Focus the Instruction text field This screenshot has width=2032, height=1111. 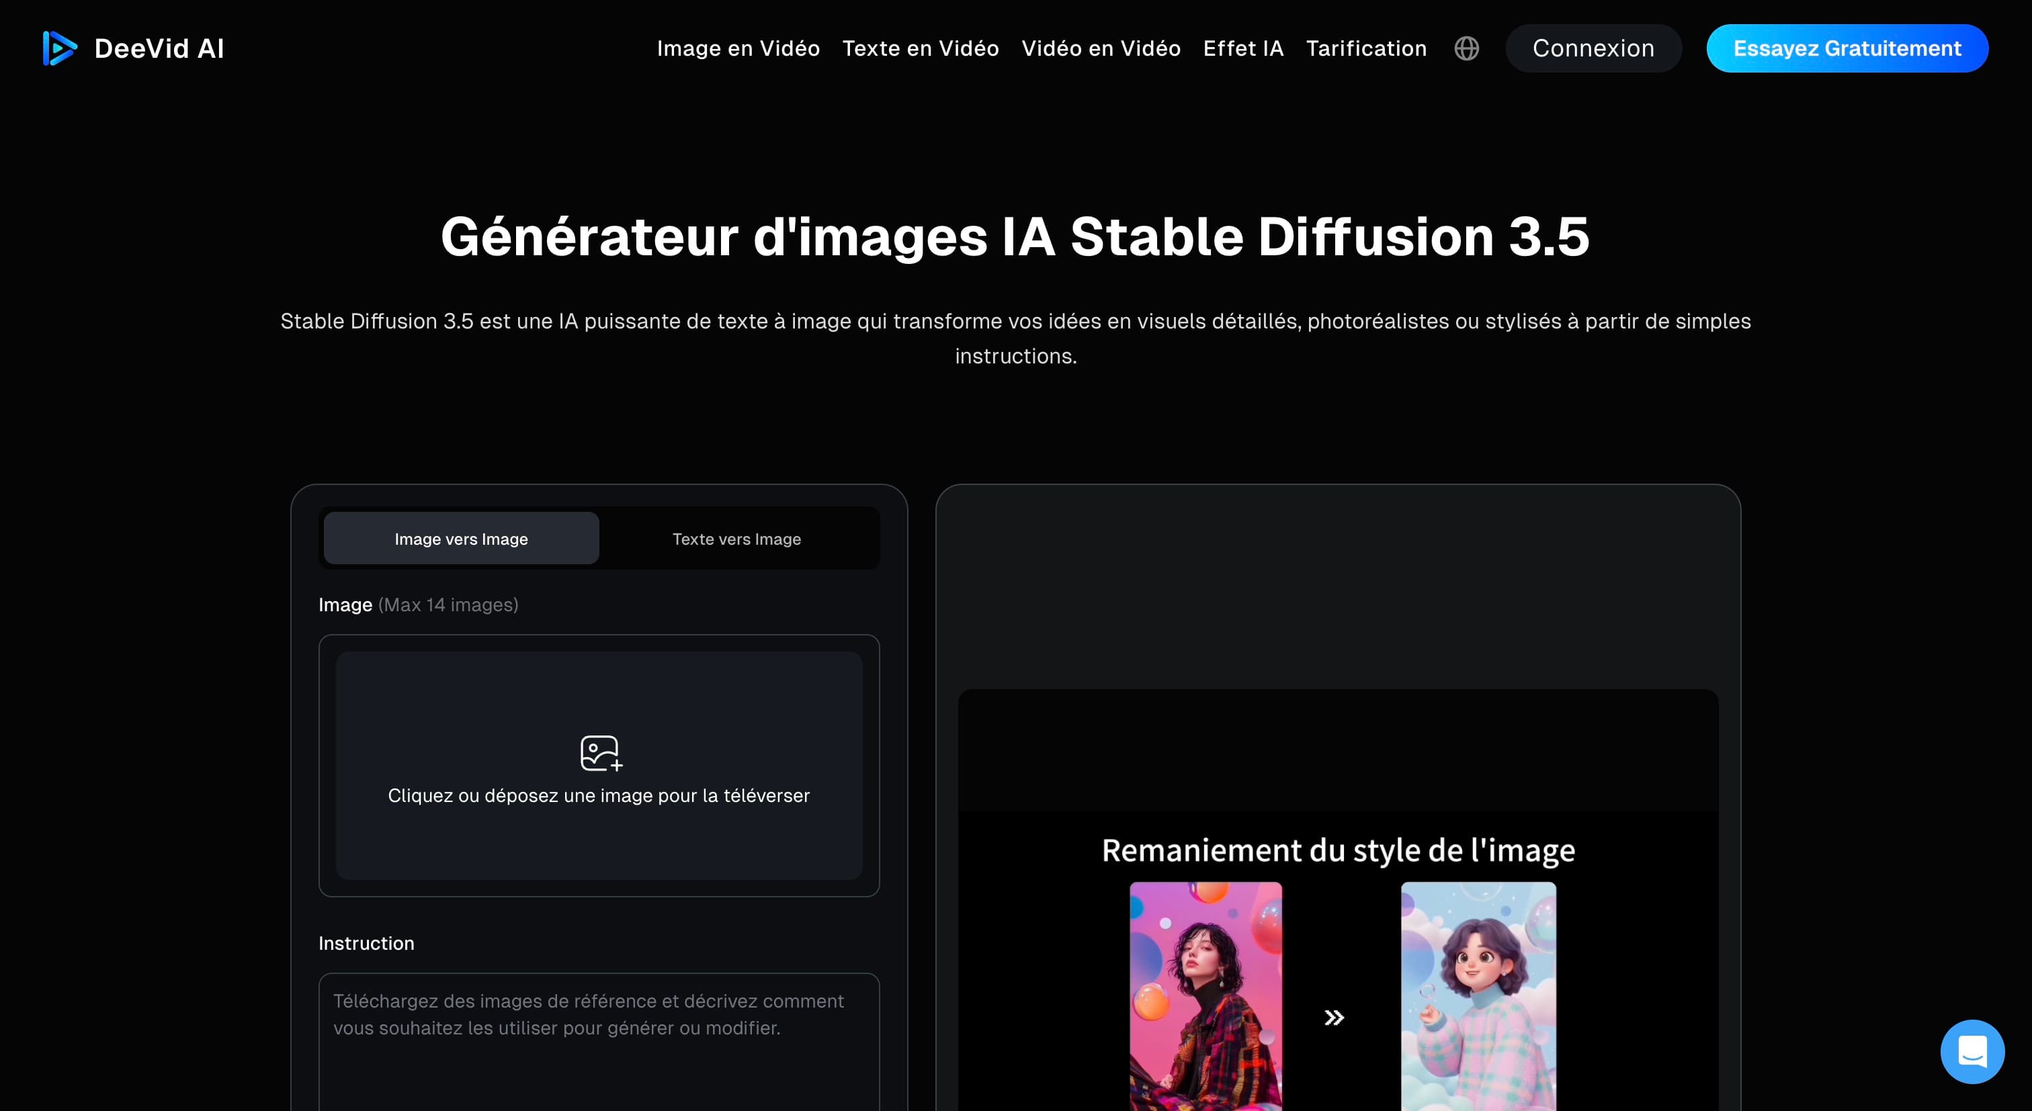pyautogui.click(x=599, y=1042)
